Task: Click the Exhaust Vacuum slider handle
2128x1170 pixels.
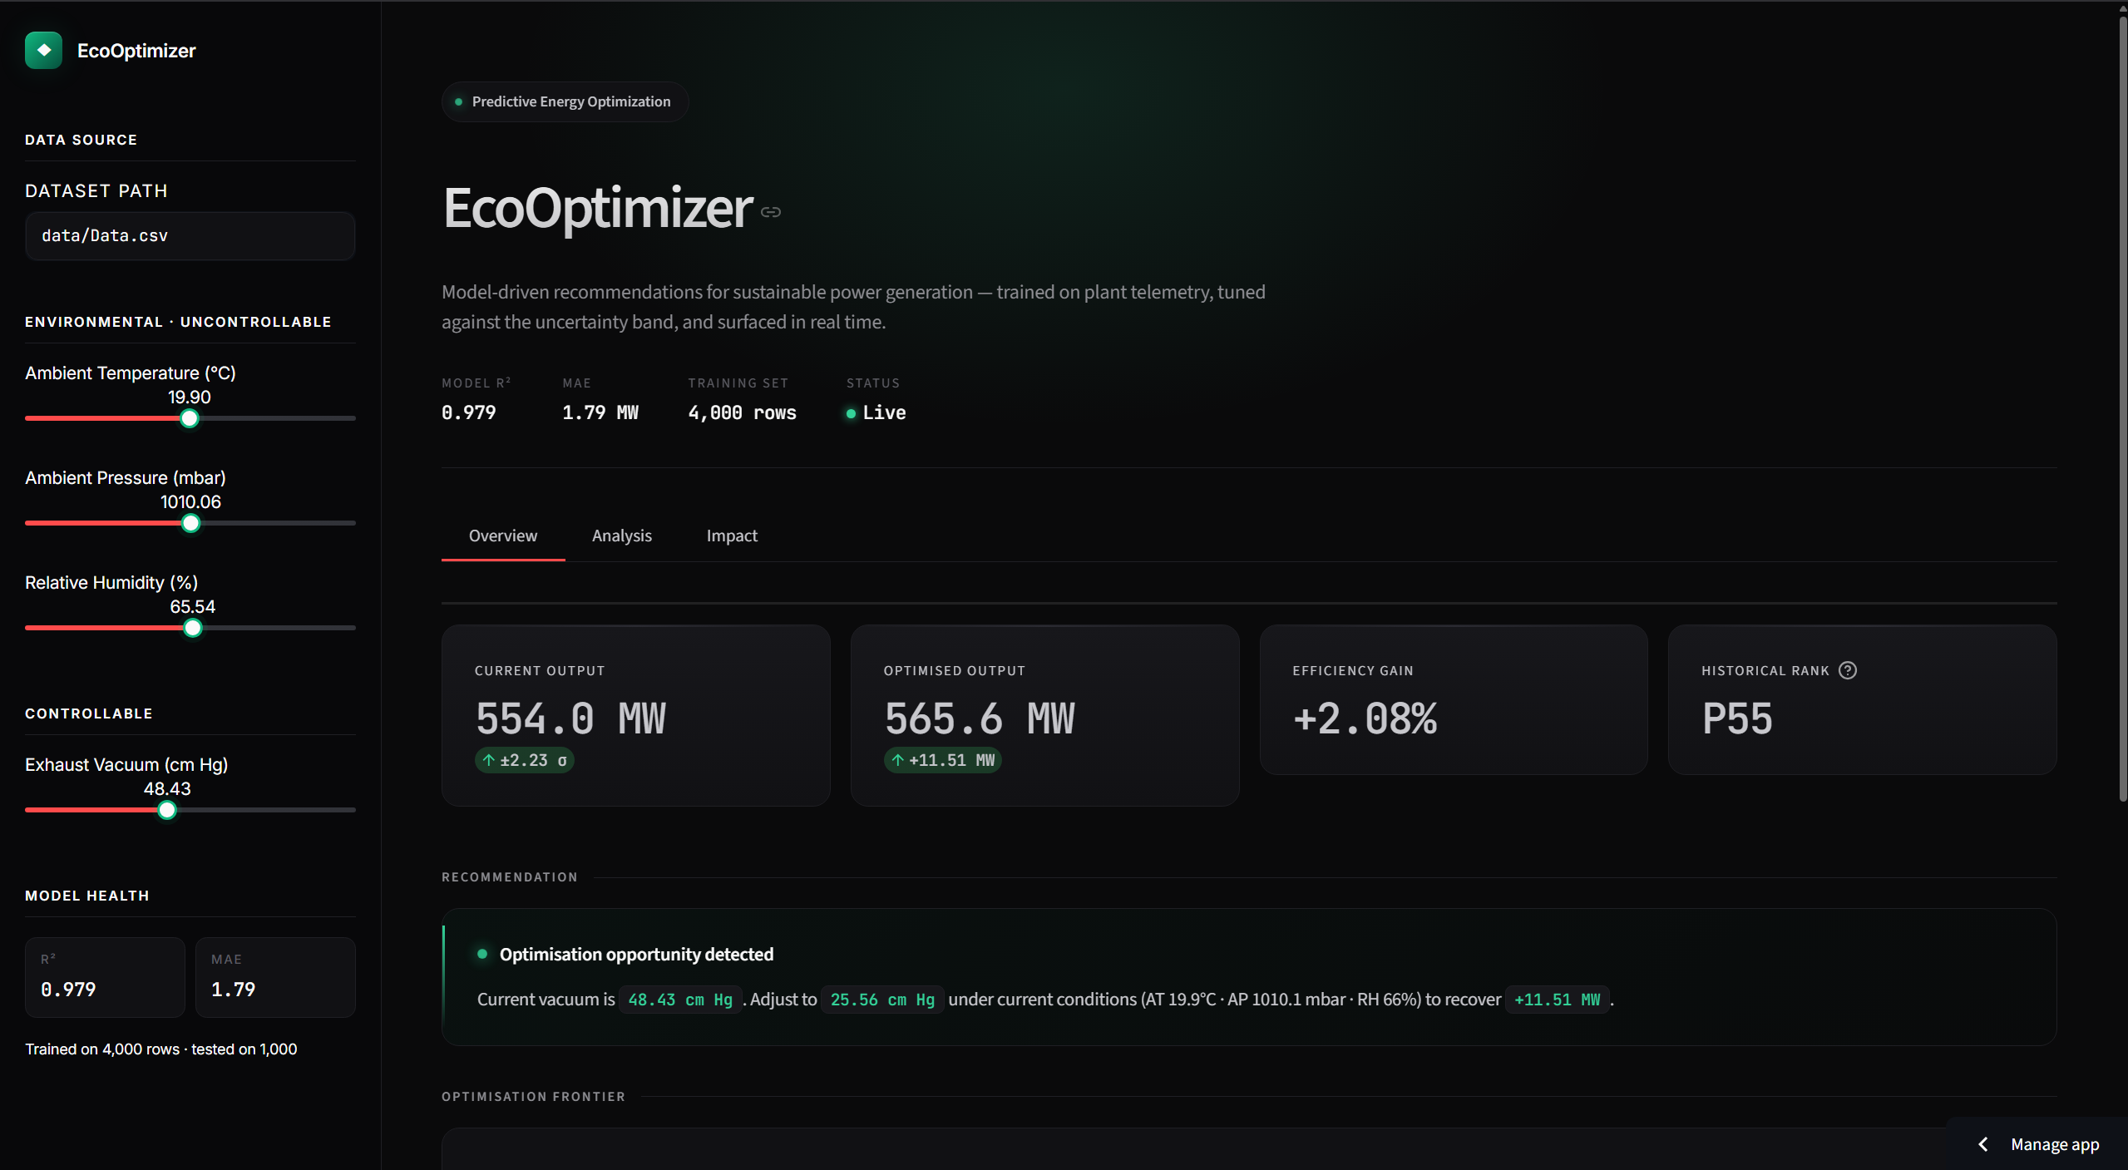Action: (167, 810)
